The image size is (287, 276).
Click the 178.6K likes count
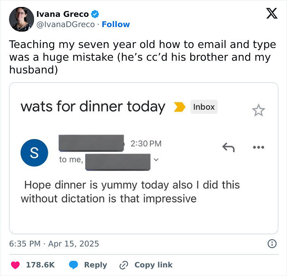pos(40,265)
